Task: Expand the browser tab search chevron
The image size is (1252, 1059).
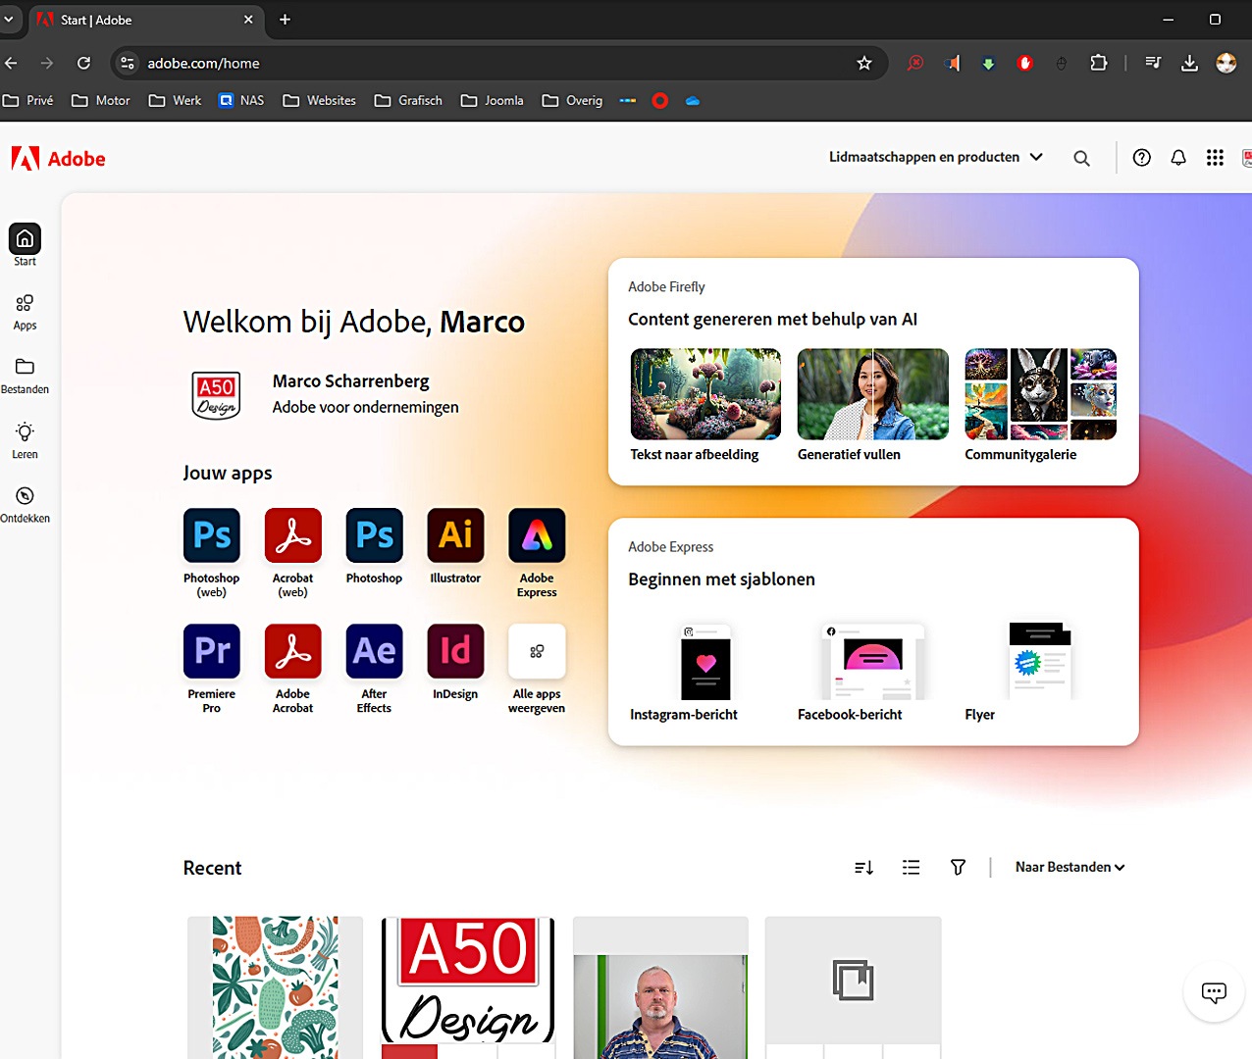Action: (x=9, y=20)
